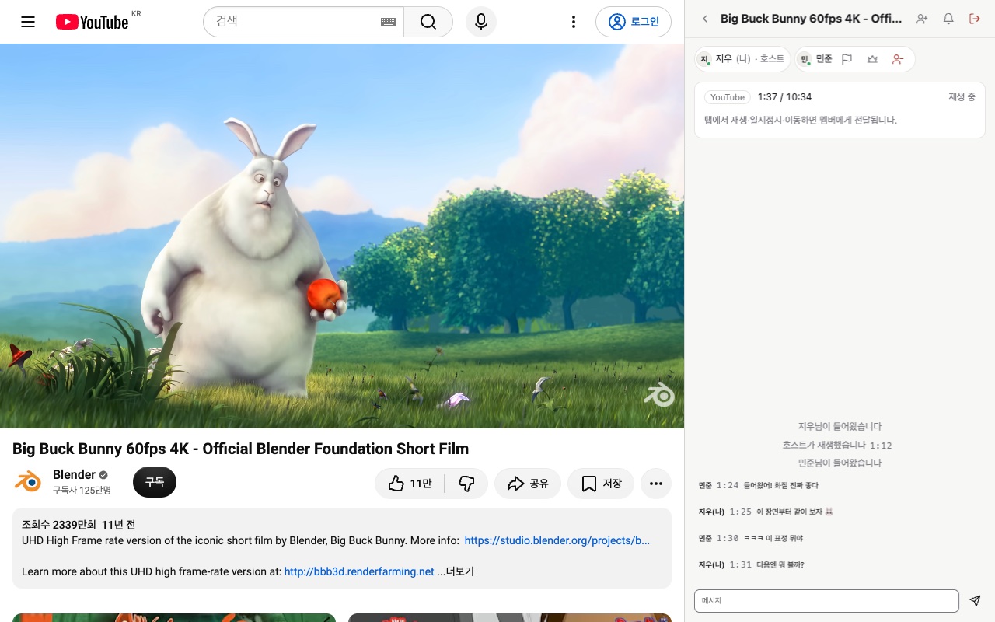
Task: Flag member 민준 with the flag icon
Action: coord(847,59)
